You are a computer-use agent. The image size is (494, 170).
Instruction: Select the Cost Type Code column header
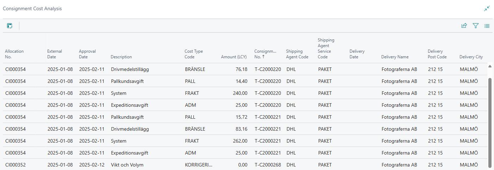[x=194, y=54]
